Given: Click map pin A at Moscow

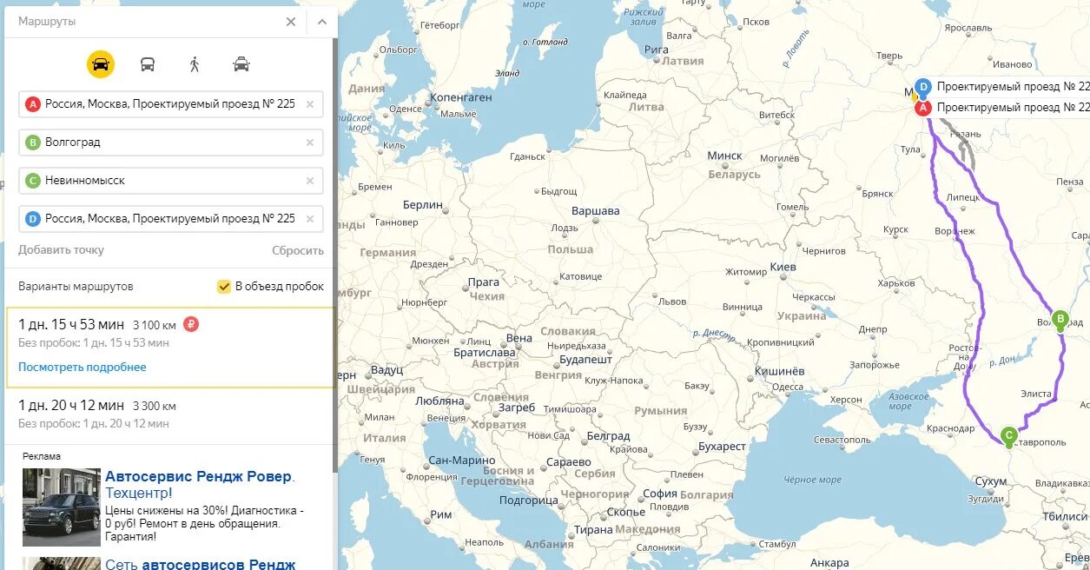Looking at the screenshot, I should click(x=923, y=108).
